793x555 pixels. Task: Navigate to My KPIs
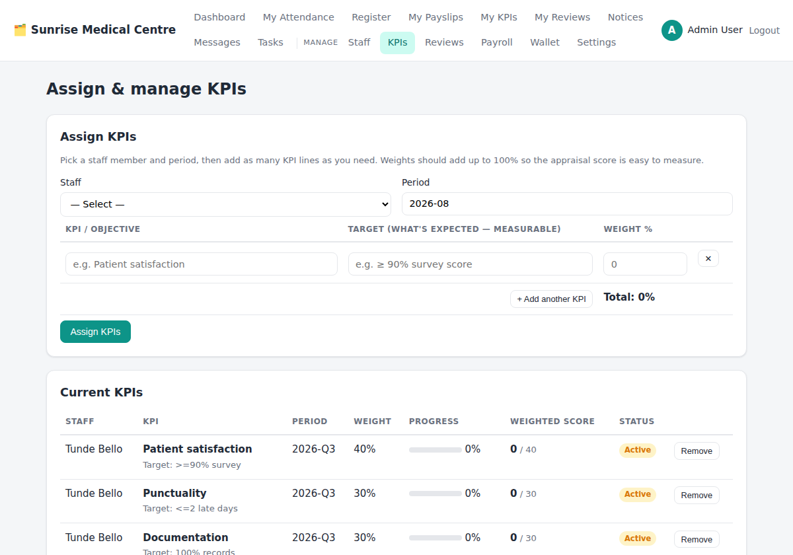pyautogui.click(x=499, y=17)
